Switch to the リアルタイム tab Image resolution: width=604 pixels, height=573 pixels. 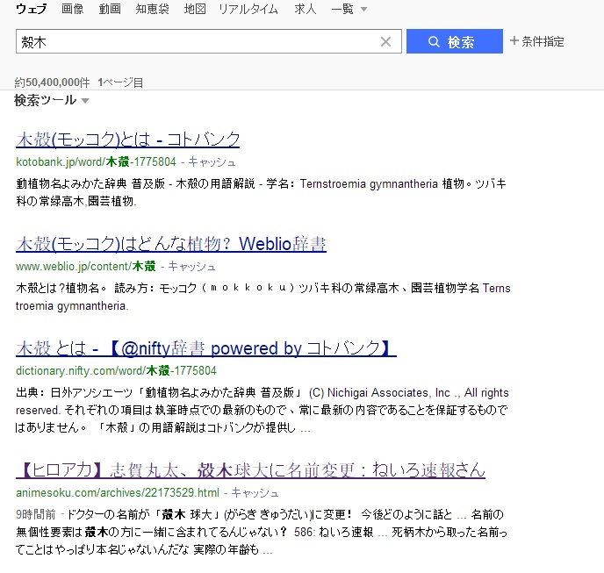(x=248, y=9)
